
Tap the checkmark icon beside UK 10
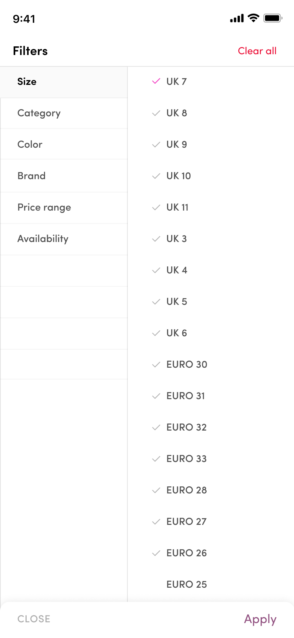(156, 176)
